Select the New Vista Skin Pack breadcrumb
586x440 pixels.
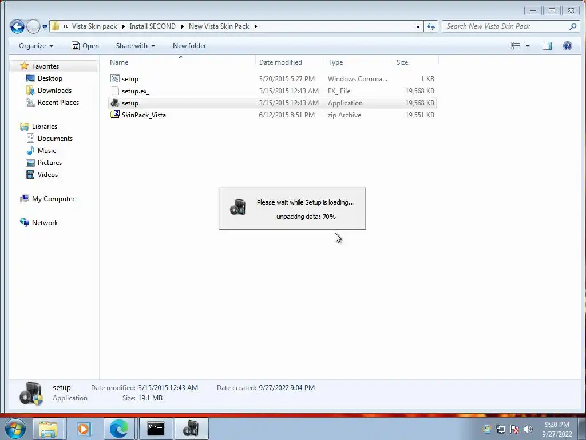219,26
